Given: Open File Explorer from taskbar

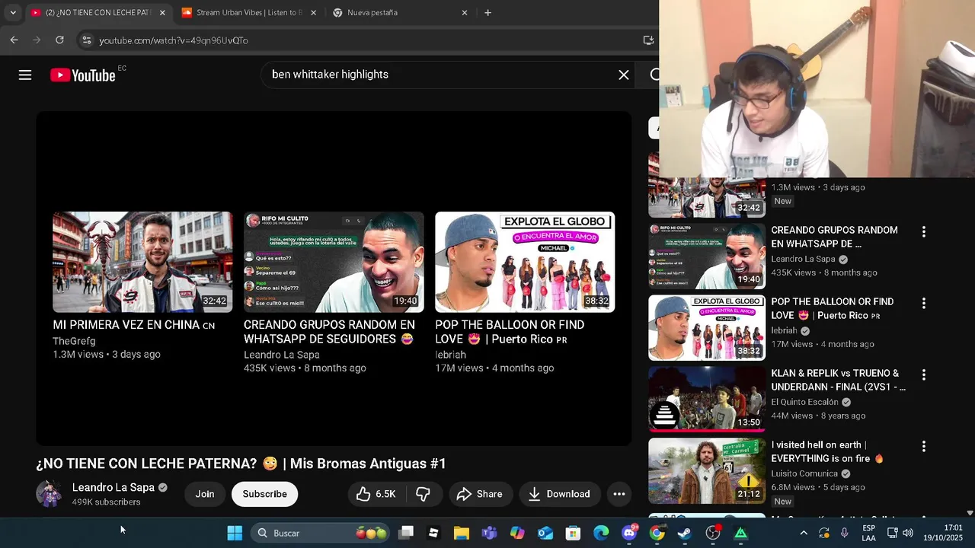Looking at the screenshot, I should [462, 533].
